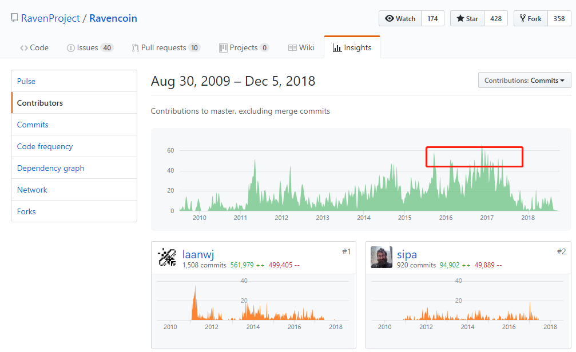This screenshot has width=576, height=352.
Task: Click laanwj's 561,979 ++ additions text
Action: [x=247, y=265]
